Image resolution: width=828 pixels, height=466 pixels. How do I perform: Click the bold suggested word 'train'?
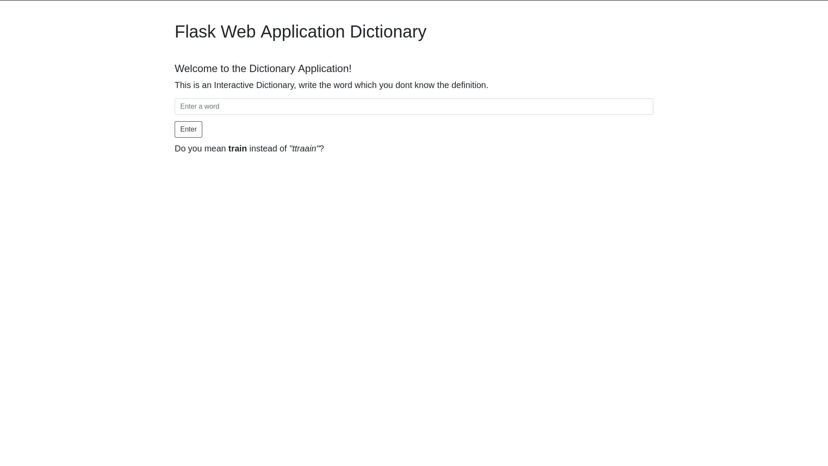[237, 149]
